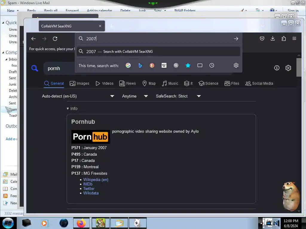306x229 pixels.
Task: Search this time with Bing
Action: (x=140, y=65)
